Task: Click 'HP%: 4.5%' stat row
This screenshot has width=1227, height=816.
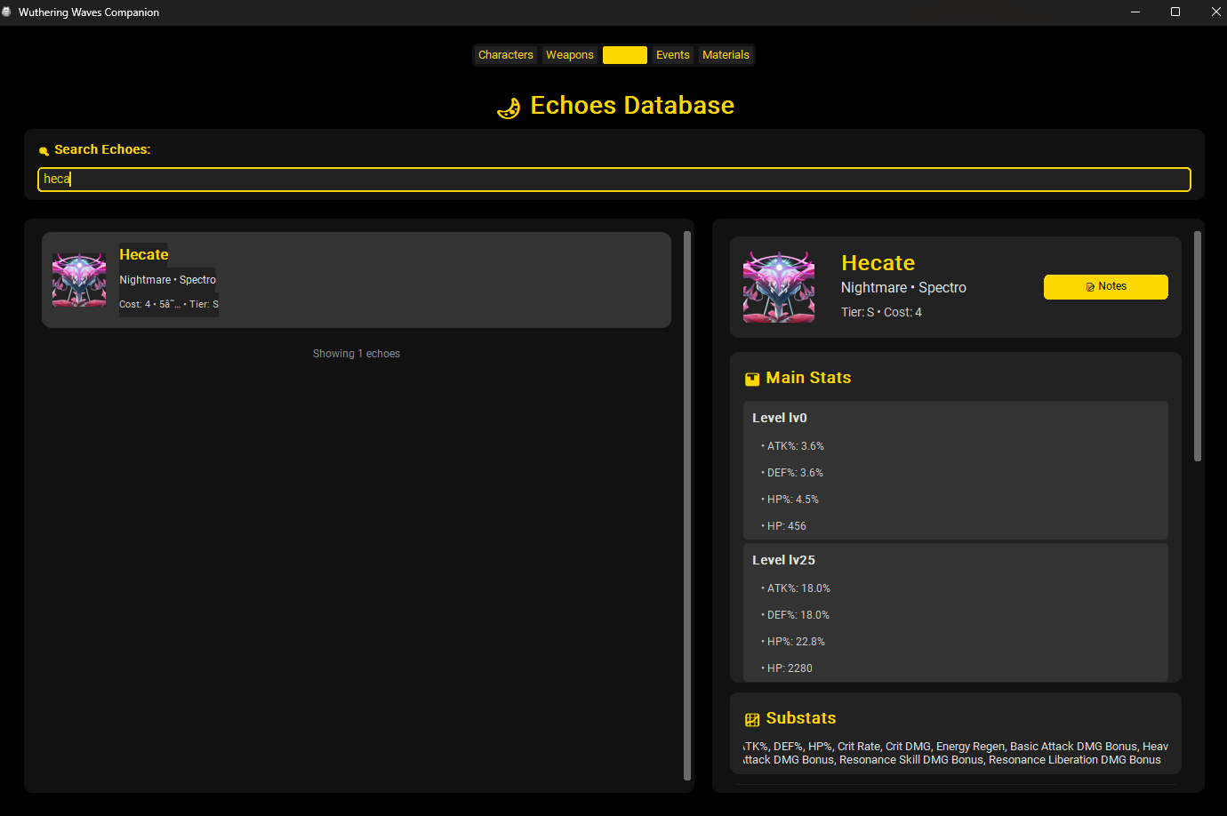Action: (790, 500)
